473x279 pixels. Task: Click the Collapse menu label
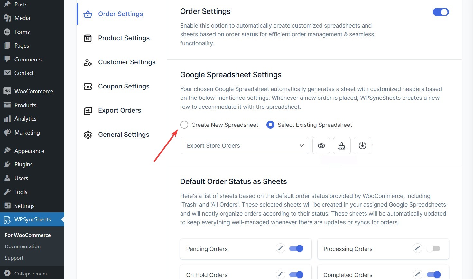point(32,274)
